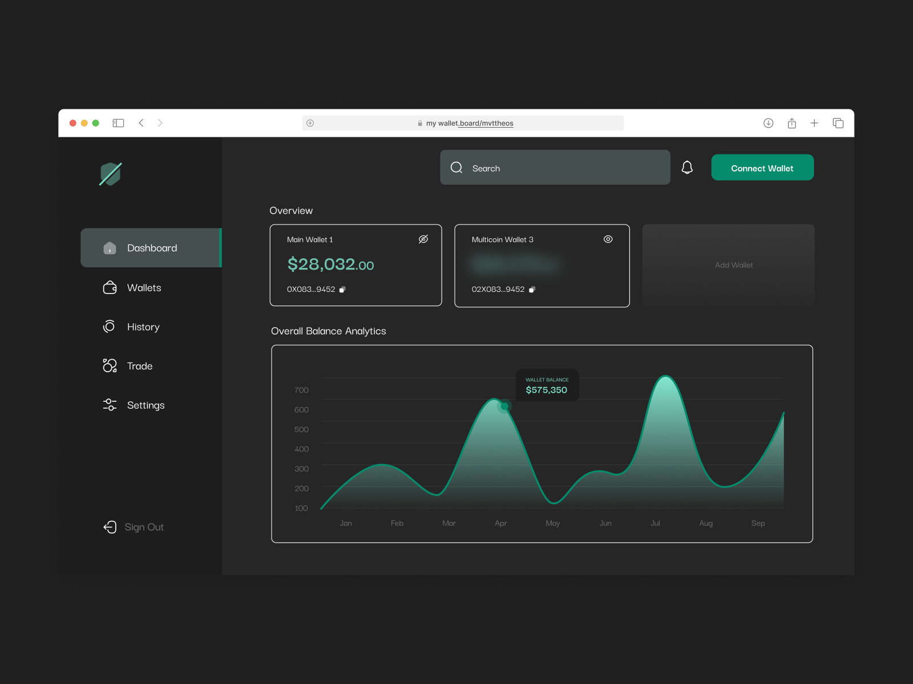
Task: Open the notifications bell
Action: [687, 168]
